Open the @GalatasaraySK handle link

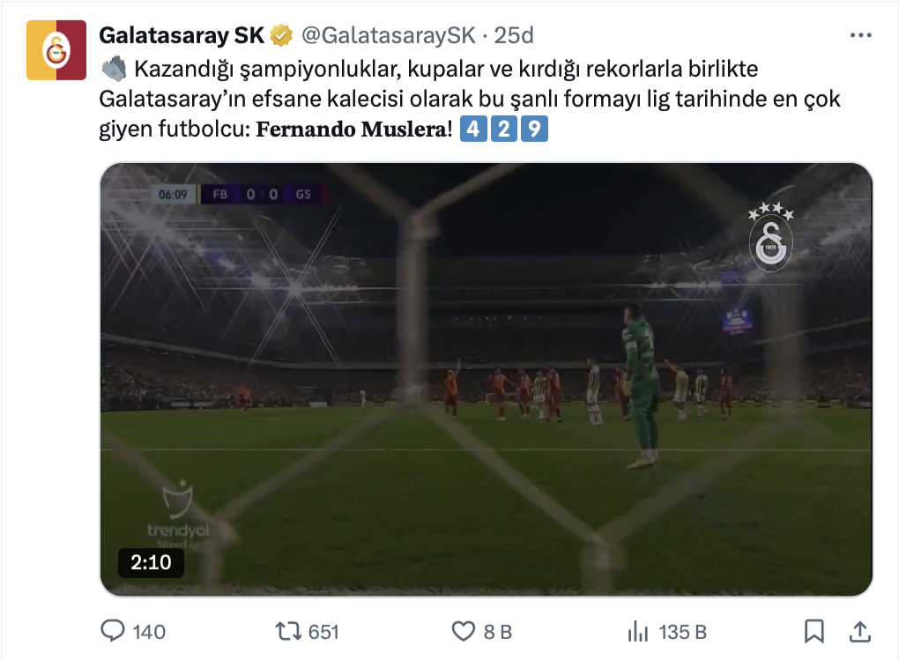[x=389, y=35]
